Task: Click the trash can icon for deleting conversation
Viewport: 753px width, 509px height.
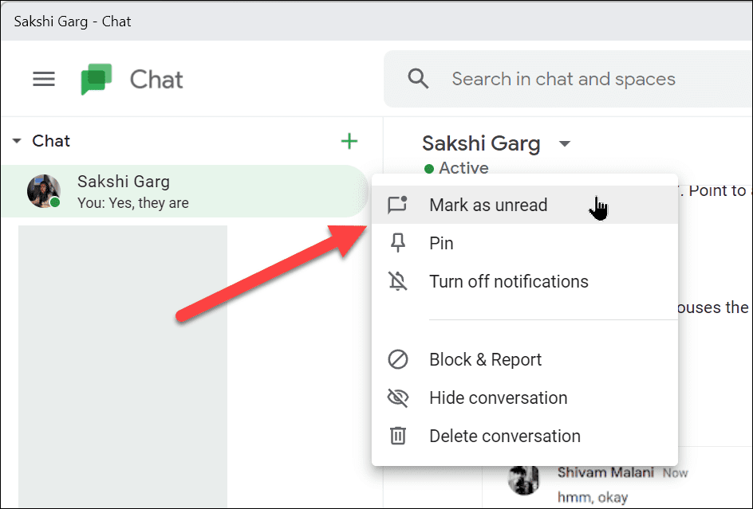Action: point(398,436)
